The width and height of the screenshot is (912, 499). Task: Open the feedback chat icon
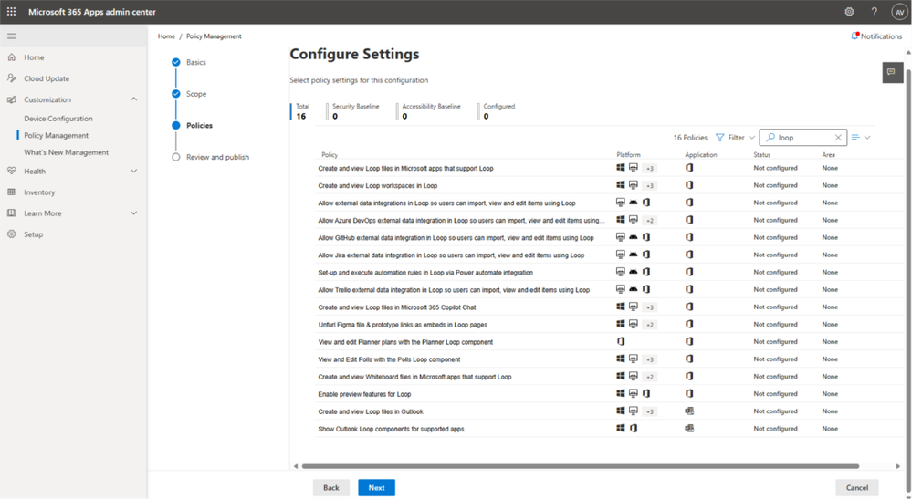892,72
